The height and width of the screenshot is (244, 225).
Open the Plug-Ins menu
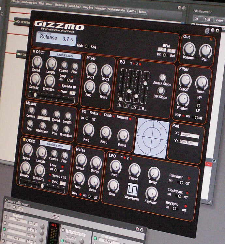point(88,7)
